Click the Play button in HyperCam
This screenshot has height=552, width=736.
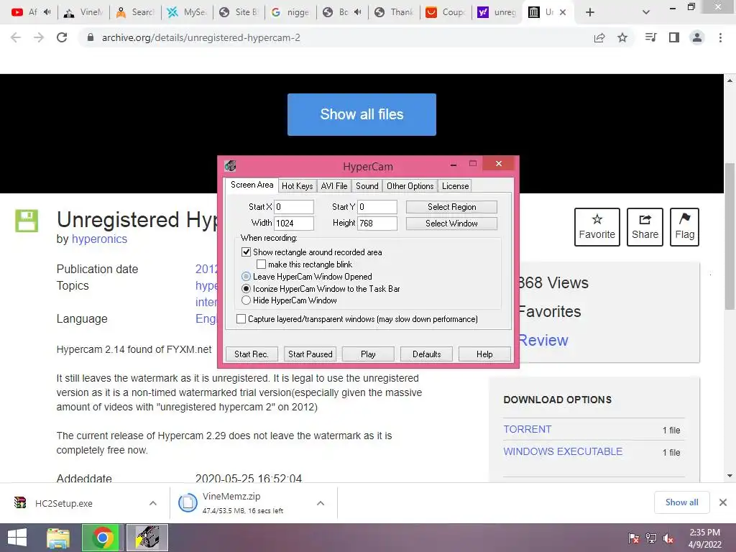pos(368,354)
